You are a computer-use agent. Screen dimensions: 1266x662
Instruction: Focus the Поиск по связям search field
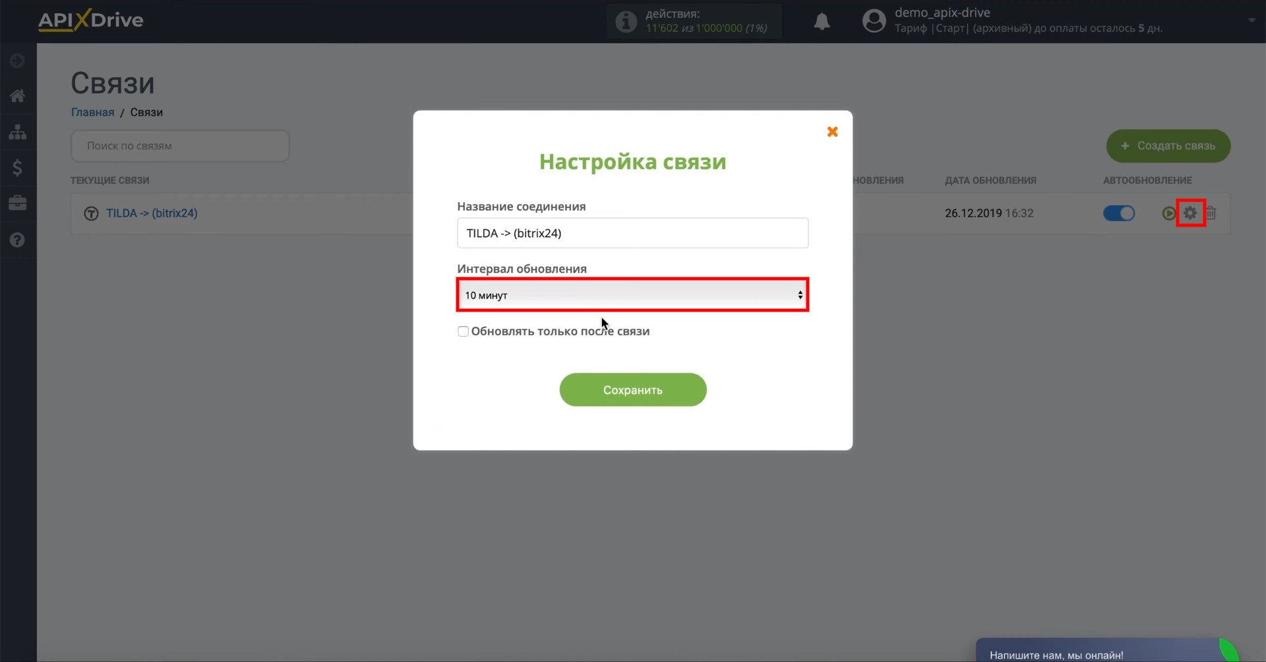click(x=180, y=146)
